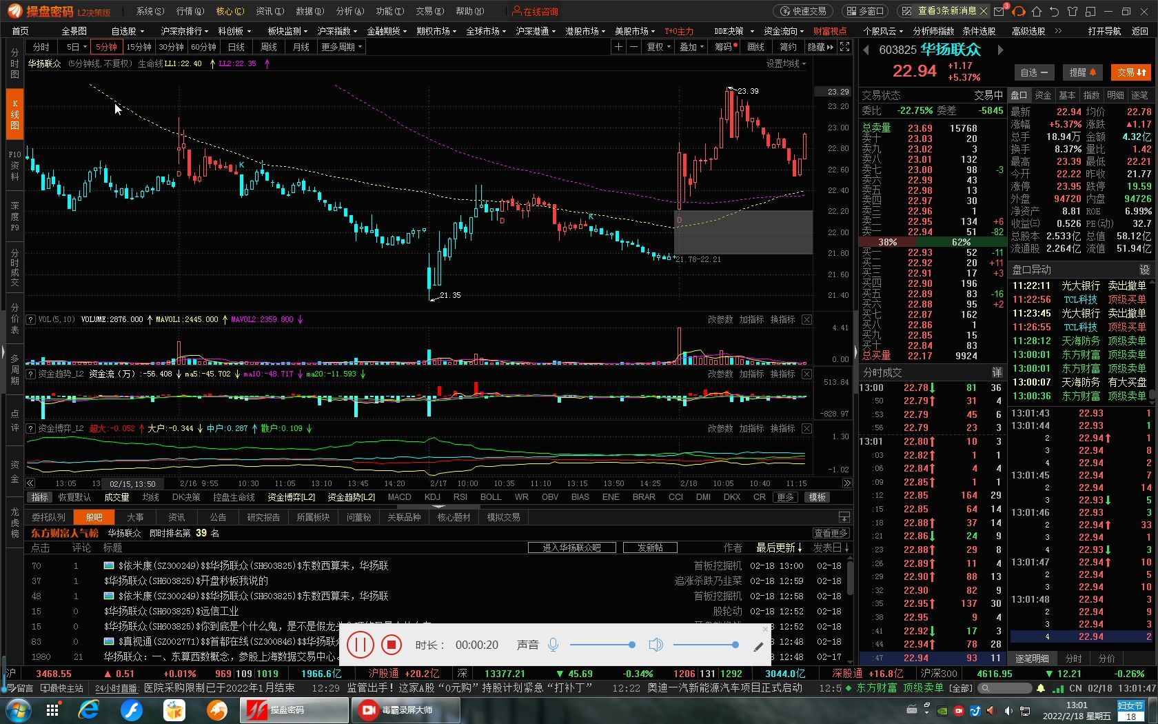Jump to chart end with double-right arrow
Viewport: 1158px width, 724px height.
tap(847, 483)
